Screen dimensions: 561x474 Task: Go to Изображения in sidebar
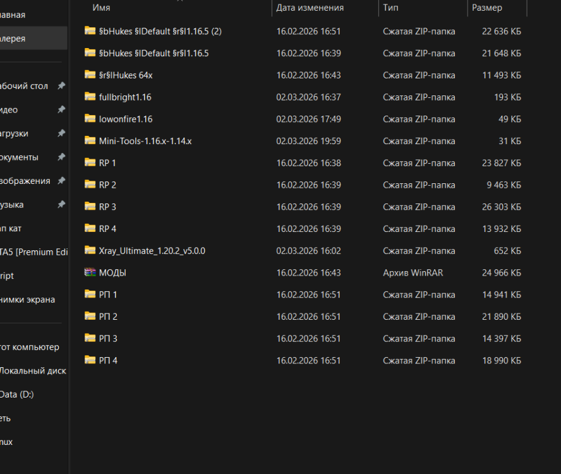click(25, 181)
